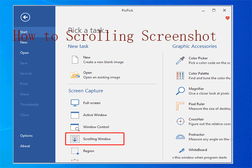Click the Color Picker eyedropper icon

pos(180,60)
